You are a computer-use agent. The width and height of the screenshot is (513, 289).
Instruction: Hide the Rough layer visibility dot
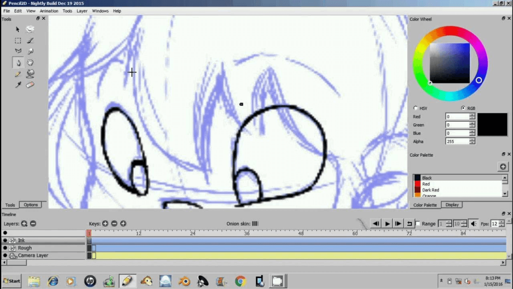[4, 248]
